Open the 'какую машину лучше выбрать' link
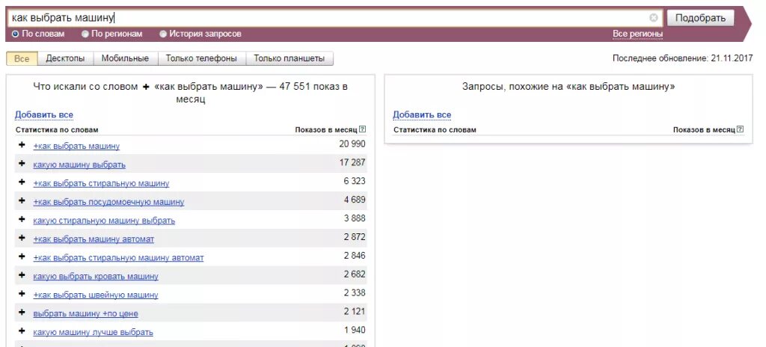This screenshot has width=766, height=347. [93, 332]
